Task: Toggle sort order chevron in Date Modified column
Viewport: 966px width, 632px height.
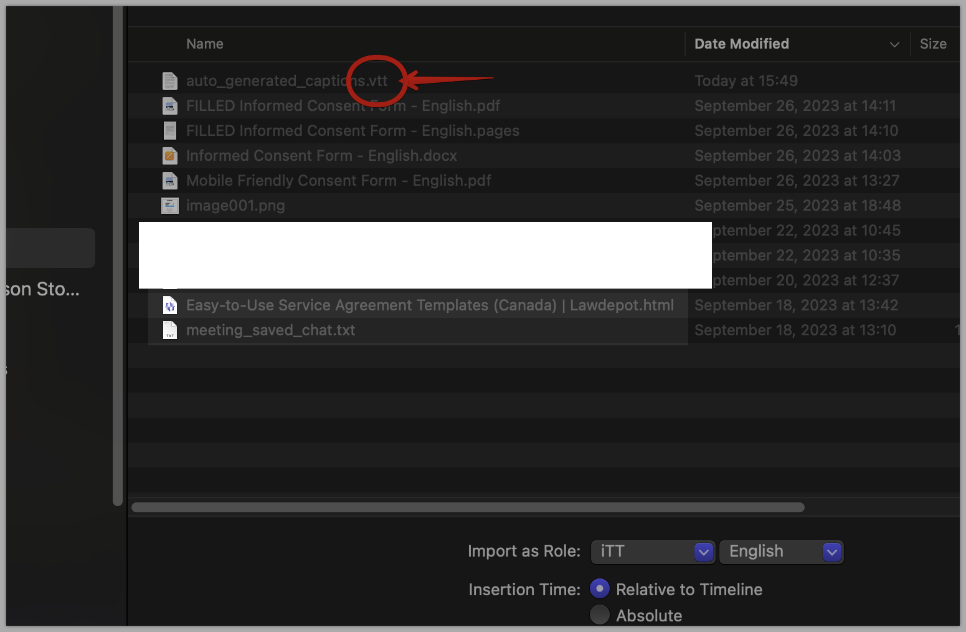Action: [x=894, y=44]
